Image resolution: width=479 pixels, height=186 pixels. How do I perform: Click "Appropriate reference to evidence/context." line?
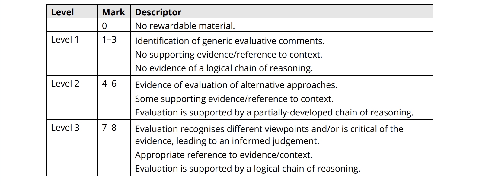coord(224,155)
